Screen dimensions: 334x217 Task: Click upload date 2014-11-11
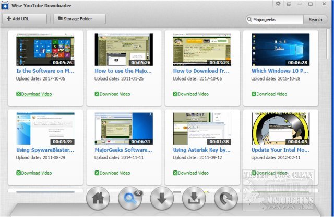pyautogui.click(x=132, y=158)
